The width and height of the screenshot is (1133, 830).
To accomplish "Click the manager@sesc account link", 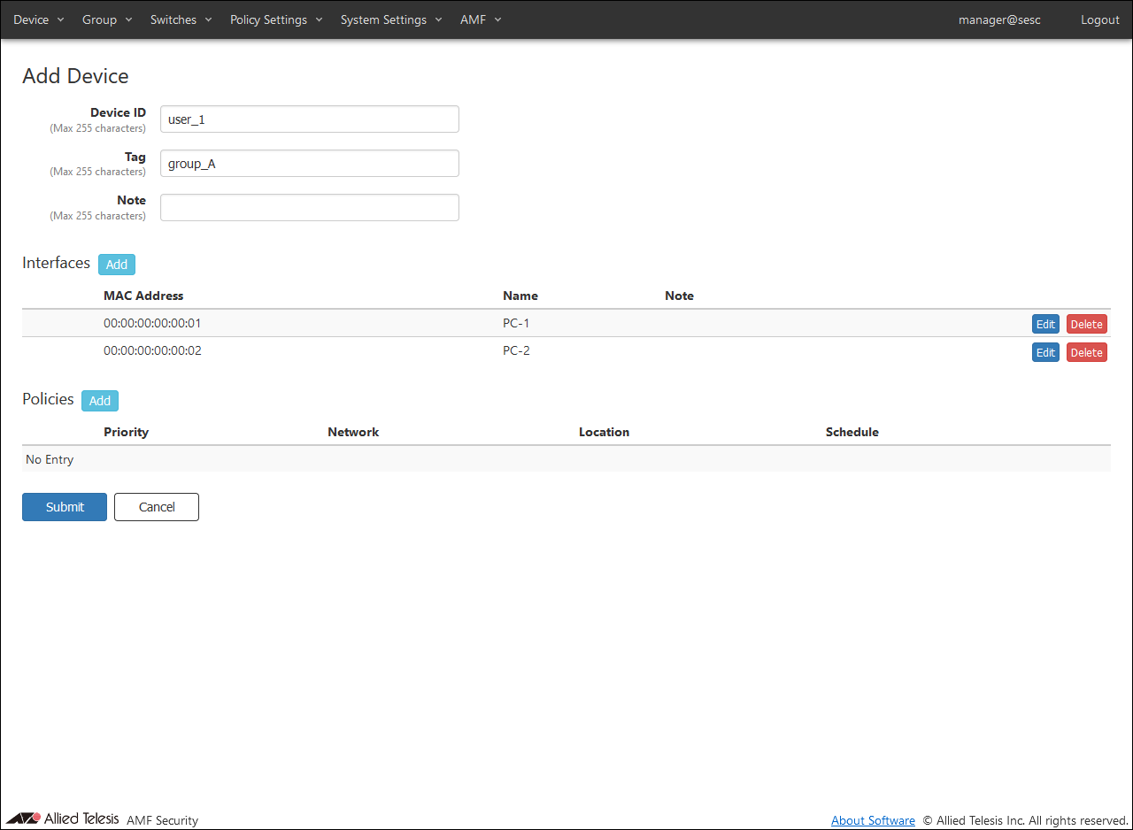I will (x=999, y=19).
